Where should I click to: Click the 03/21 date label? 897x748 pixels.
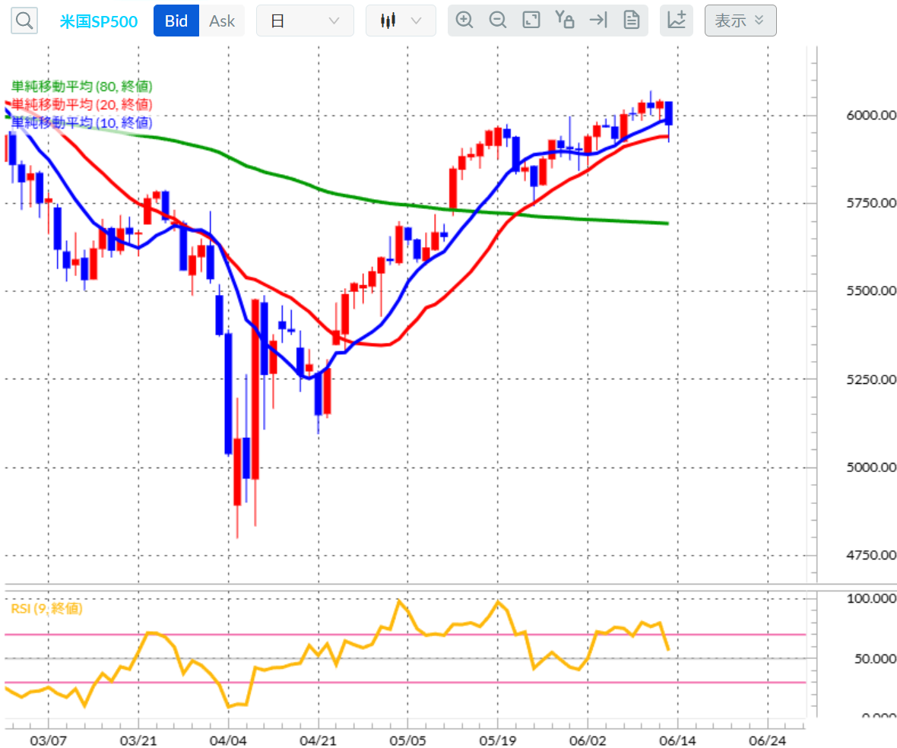coord(138,740)
